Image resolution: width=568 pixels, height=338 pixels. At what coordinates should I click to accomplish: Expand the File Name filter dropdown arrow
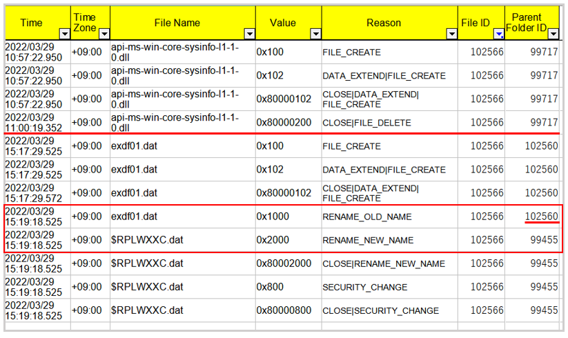click(250, 34)
